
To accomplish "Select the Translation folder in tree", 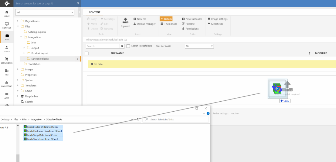I will tap(34, 64).
